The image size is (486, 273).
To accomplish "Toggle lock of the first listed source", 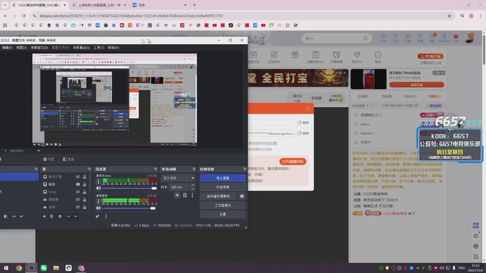I will [84, 177].
